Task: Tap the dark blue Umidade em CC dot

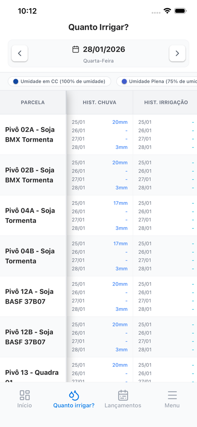Action: pyautogui.click(x=16, y=82)
